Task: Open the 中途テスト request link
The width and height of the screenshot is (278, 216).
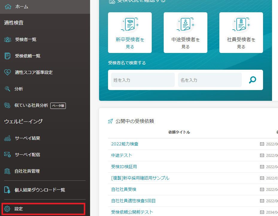Action: pos(121,155)
